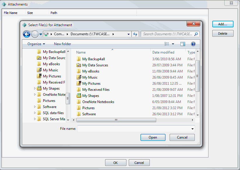The height and width of the screenshot is (170, 240).
Task: Click My Shapes icon in navigation tree
Action: point(39,88)
